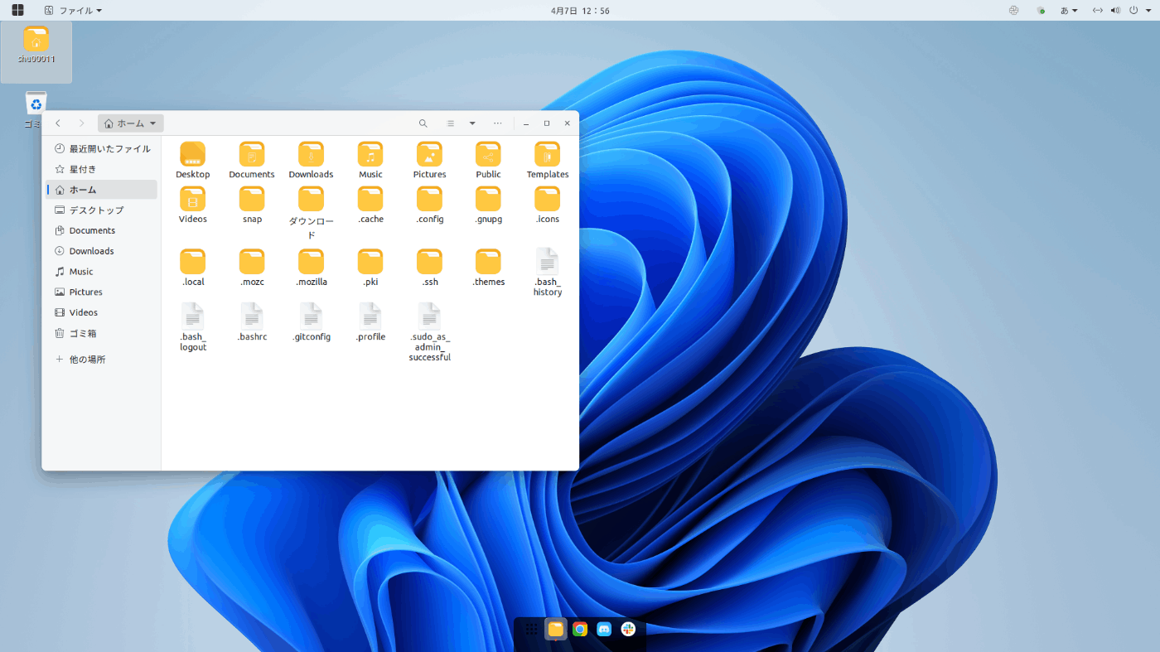Viewport: 1160px width, 652px height.
Task: Select the Templates folder icon
Action: (x=547, y=154)
